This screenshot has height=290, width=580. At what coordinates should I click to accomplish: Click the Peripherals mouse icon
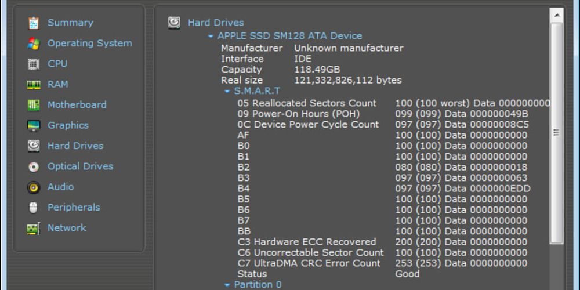pyautogui.click(x=33, y=208)
